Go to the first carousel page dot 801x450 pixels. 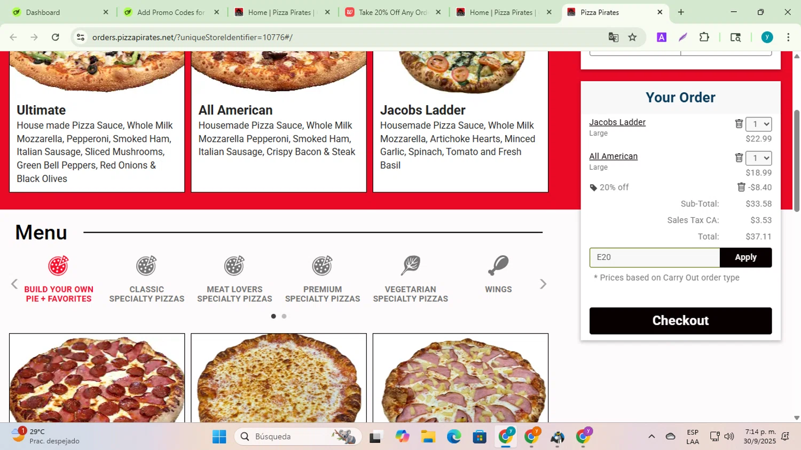coord(273,317)
